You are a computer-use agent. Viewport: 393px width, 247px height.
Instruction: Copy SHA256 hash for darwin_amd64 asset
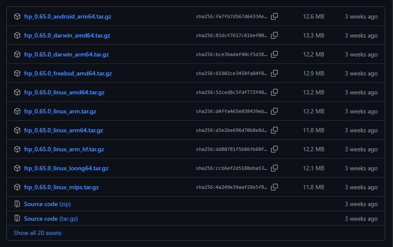coord(274,35)
